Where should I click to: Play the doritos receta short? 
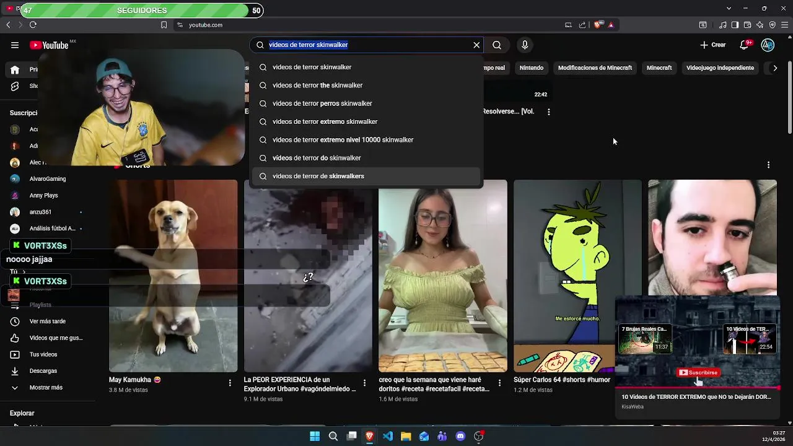tap(443, 276)
